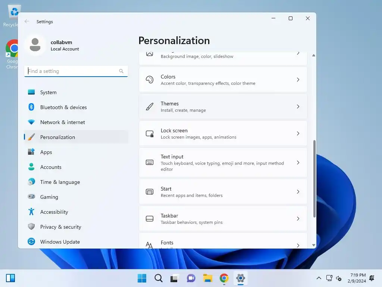Viewport: 382px width, 287px height.
Task: Open notification bell in system tray
Action: click(372, 278)
